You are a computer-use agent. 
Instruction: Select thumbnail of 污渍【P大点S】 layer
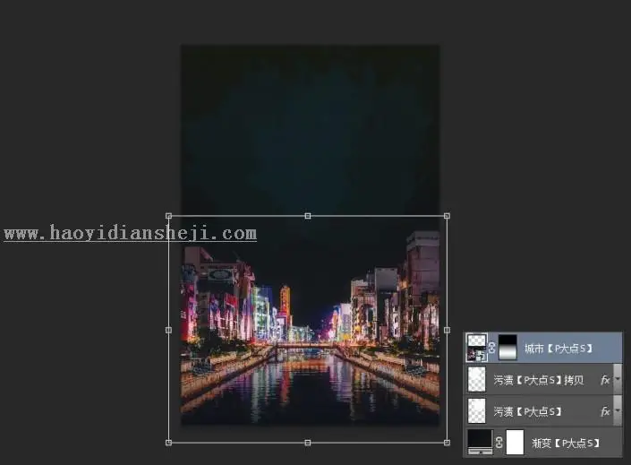[477, 411]
